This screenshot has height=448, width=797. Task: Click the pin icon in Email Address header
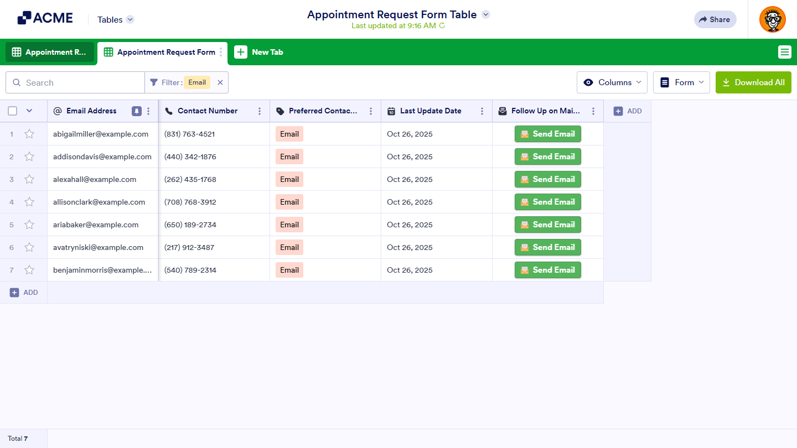click(x=136, y=111)
